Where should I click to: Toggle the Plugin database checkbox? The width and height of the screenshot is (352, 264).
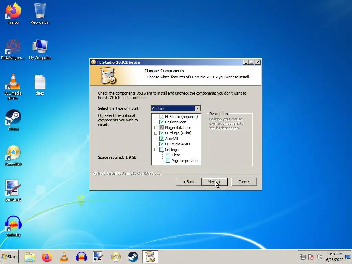coord(162,128)
